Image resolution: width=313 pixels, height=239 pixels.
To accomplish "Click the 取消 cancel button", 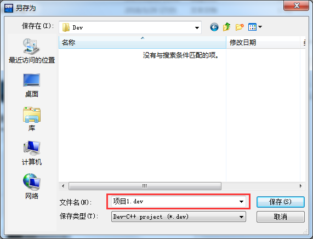I will tap(281, 217).
